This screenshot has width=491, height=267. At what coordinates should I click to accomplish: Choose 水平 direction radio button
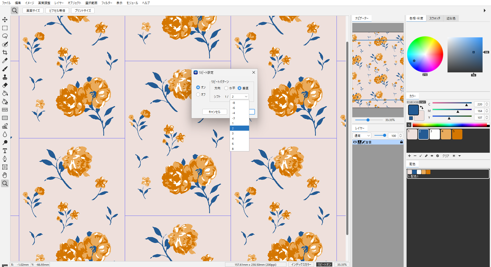click(226, 88)
